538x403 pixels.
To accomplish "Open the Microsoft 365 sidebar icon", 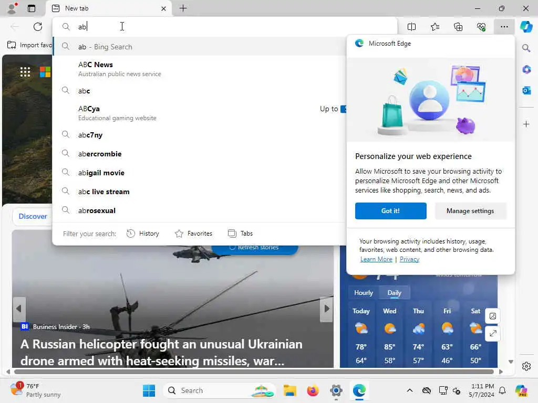I will pyautogui.click(x=526, y=70).
